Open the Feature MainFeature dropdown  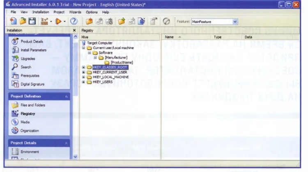click(235, 22)
